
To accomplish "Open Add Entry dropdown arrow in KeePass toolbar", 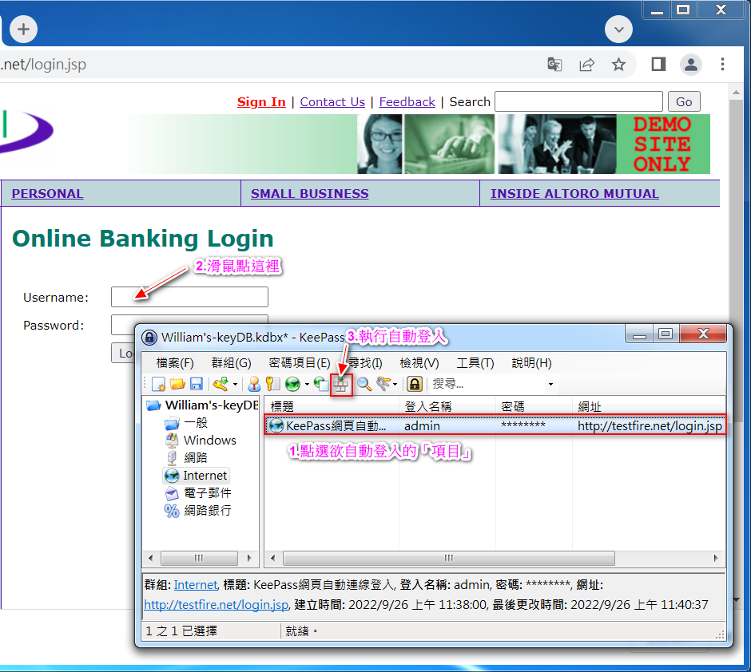I will click(x=235, y=385).
